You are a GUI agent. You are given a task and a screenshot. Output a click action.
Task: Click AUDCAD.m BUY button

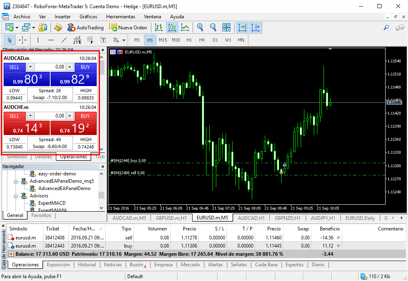(85, 67)
